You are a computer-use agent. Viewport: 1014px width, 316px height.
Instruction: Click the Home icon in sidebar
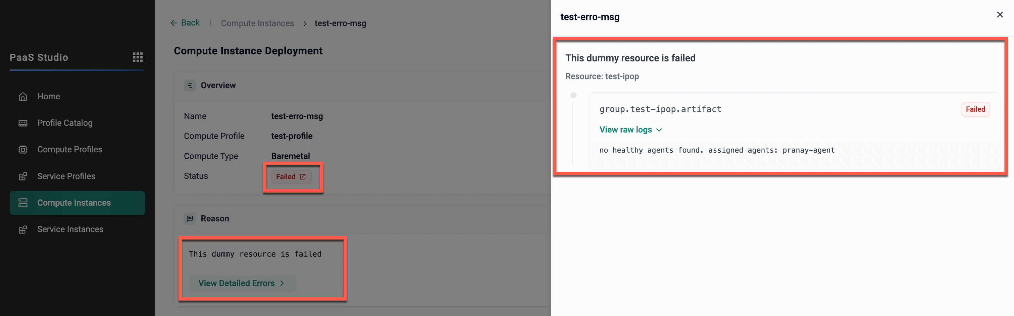[x=23, y=96]
